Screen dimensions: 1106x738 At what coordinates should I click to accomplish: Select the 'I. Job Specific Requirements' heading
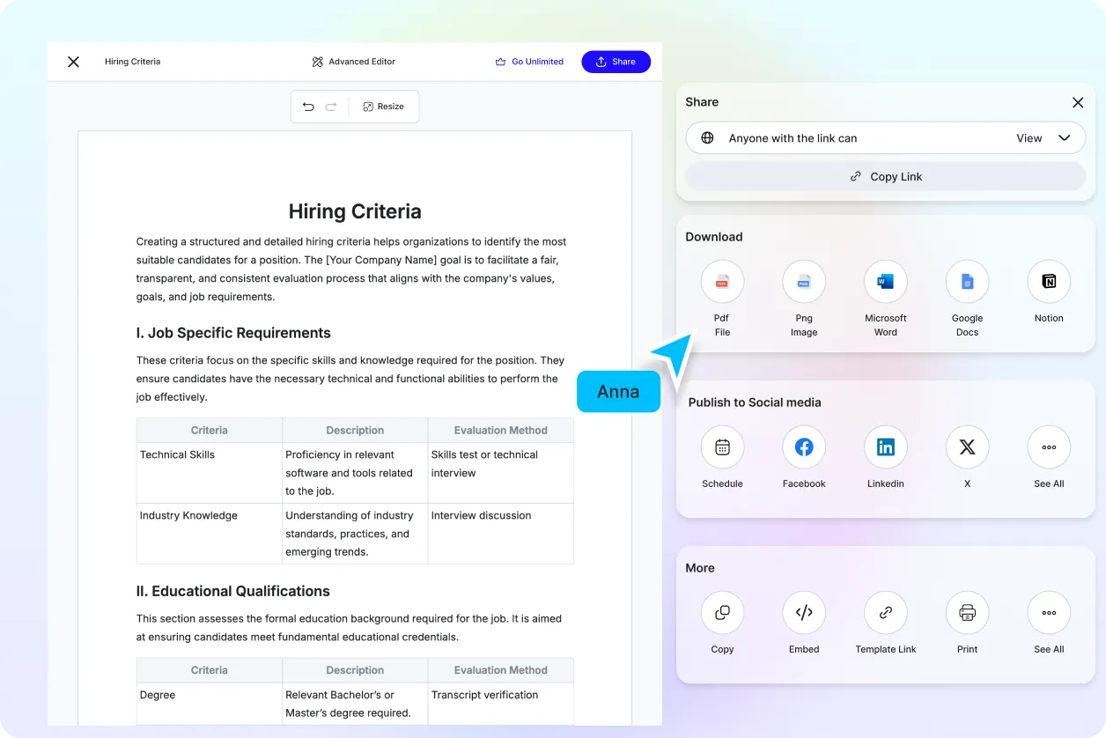(233, 333)
